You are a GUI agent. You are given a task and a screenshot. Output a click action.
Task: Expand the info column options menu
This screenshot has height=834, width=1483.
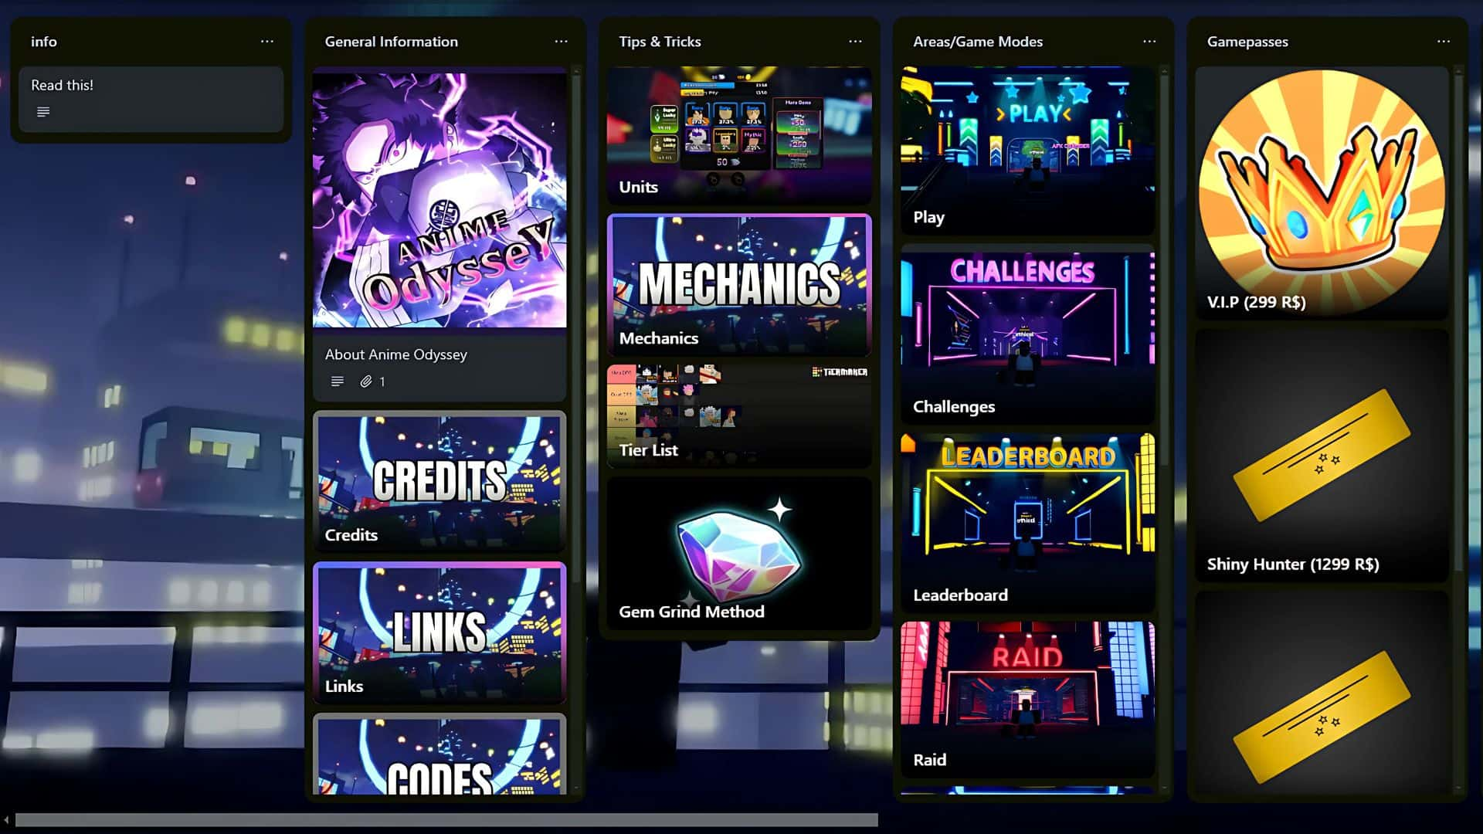[x=268, y=41]
